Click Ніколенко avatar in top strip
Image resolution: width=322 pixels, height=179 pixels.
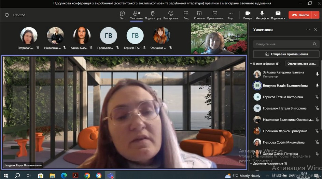(55, 36)
